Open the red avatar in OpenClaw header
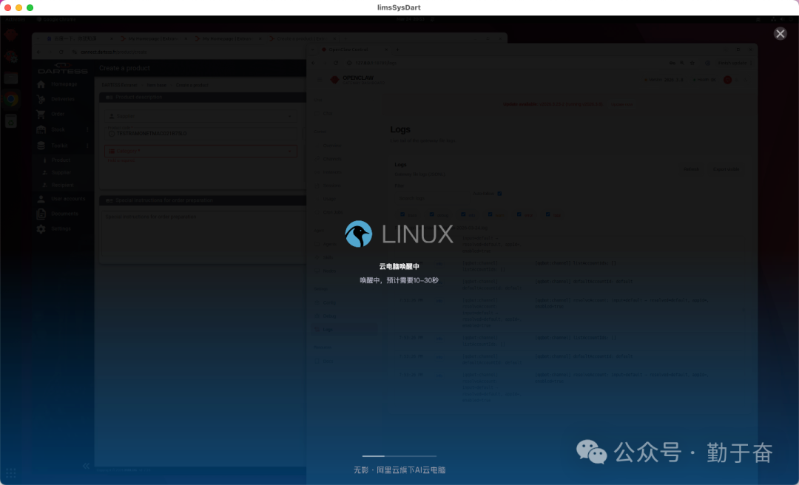Viewport: 799px width, 485px height. (x=728, y=79)
